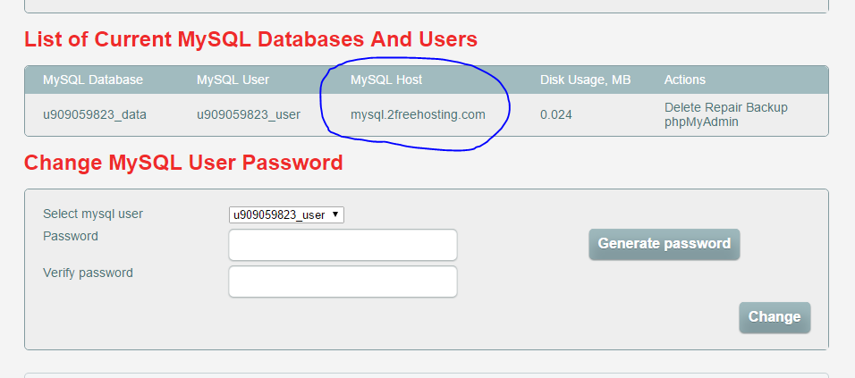
Task: Click the Actions column header
Action: (684, 80)
